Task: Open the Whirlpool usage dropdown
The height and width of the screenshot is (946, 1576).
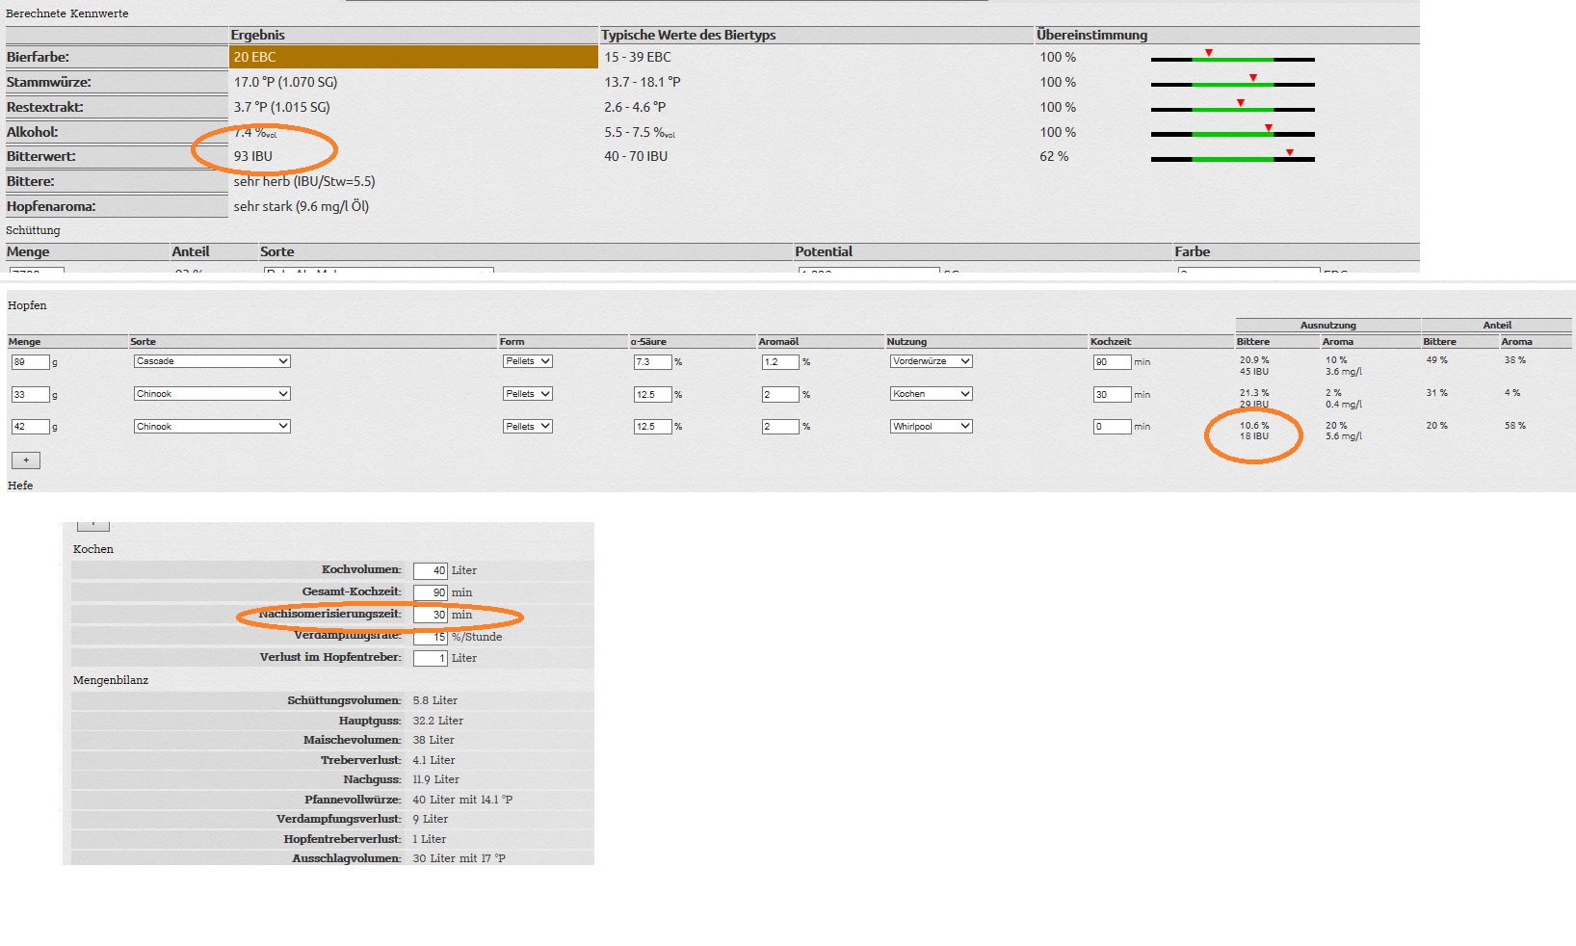Action: pos(931,426)
